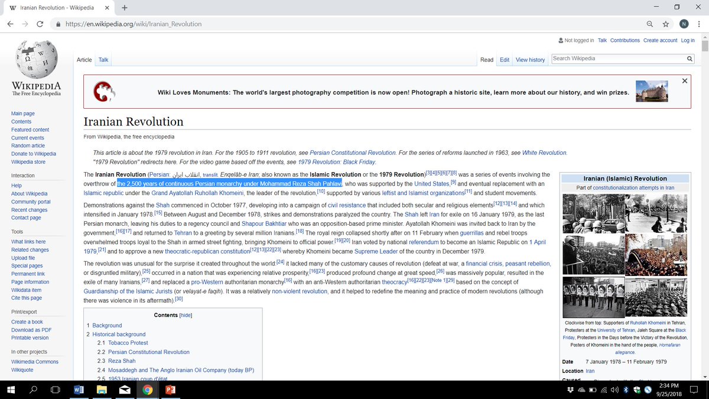Screen dimensions: 709x399
Task: Open the Chrome three-dot menu
Action: coord(699,24)
